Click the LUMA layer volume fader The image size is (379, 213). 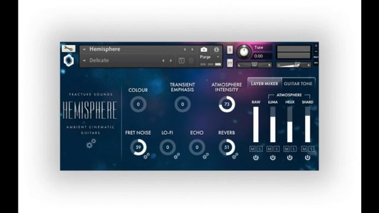pos(272,124)
